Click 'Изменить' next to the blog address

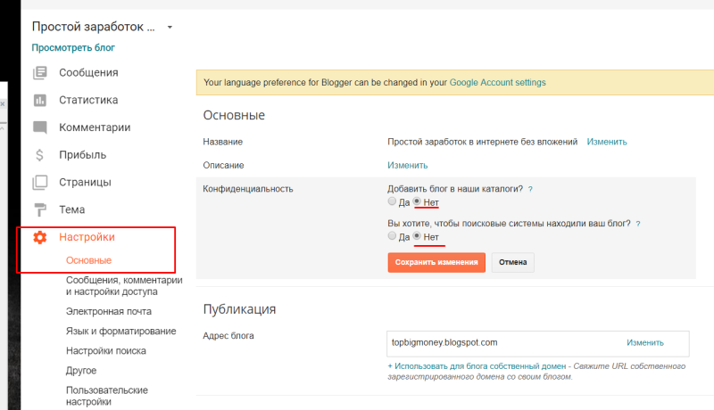pos(644,342)
